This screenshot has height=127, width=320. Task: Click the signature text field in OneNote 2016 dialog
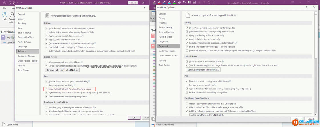(250, 115)
